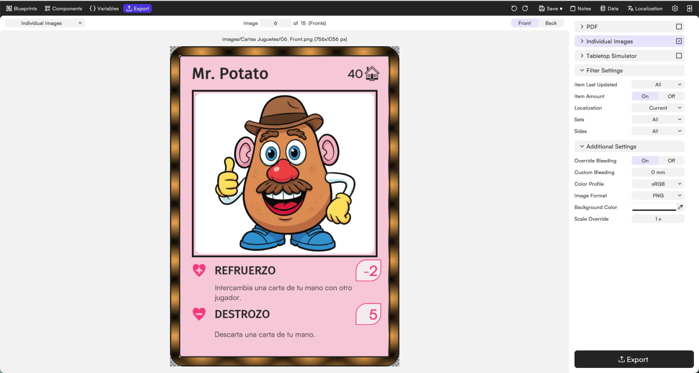
Task: Collapse the Filter Settings section
Action: 629,70
